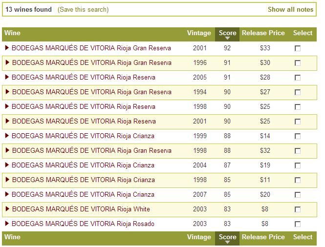The width and height of the screenshot is (325, 247).
Task: Expand the 1998 Gran Reserva $32 triangle
Action: coord(7,150)
